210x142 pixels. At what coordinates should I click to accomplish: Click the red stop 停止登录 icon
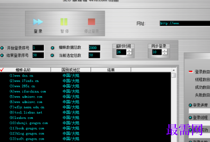tap(92, 22)
